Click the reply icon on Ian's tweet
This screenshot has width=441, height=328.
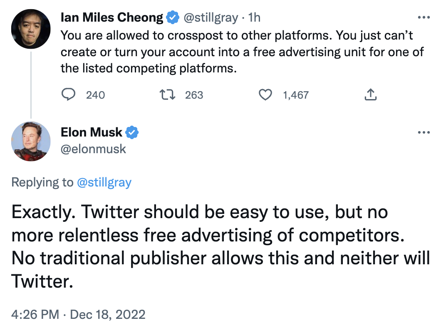(x=68, y=94)
